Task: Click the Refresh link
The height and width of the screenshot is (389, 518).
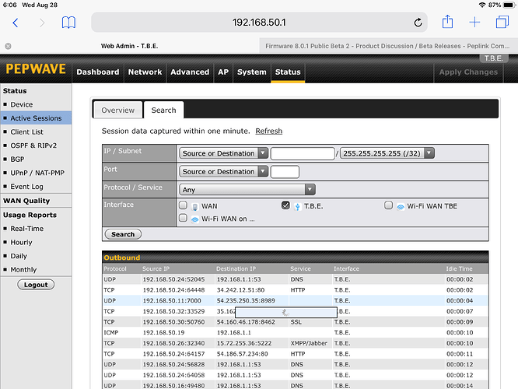Action: tap(268, 131)
